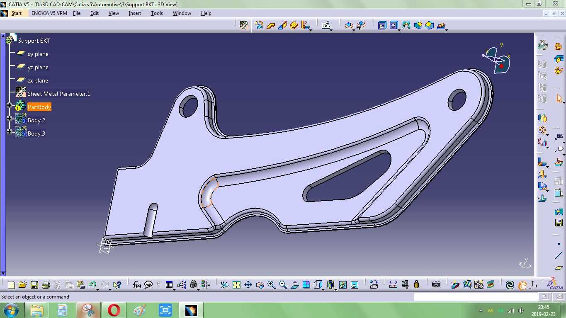Click the Windows Start orb
This screenshot has height=318, width=566.
point(10,310)
